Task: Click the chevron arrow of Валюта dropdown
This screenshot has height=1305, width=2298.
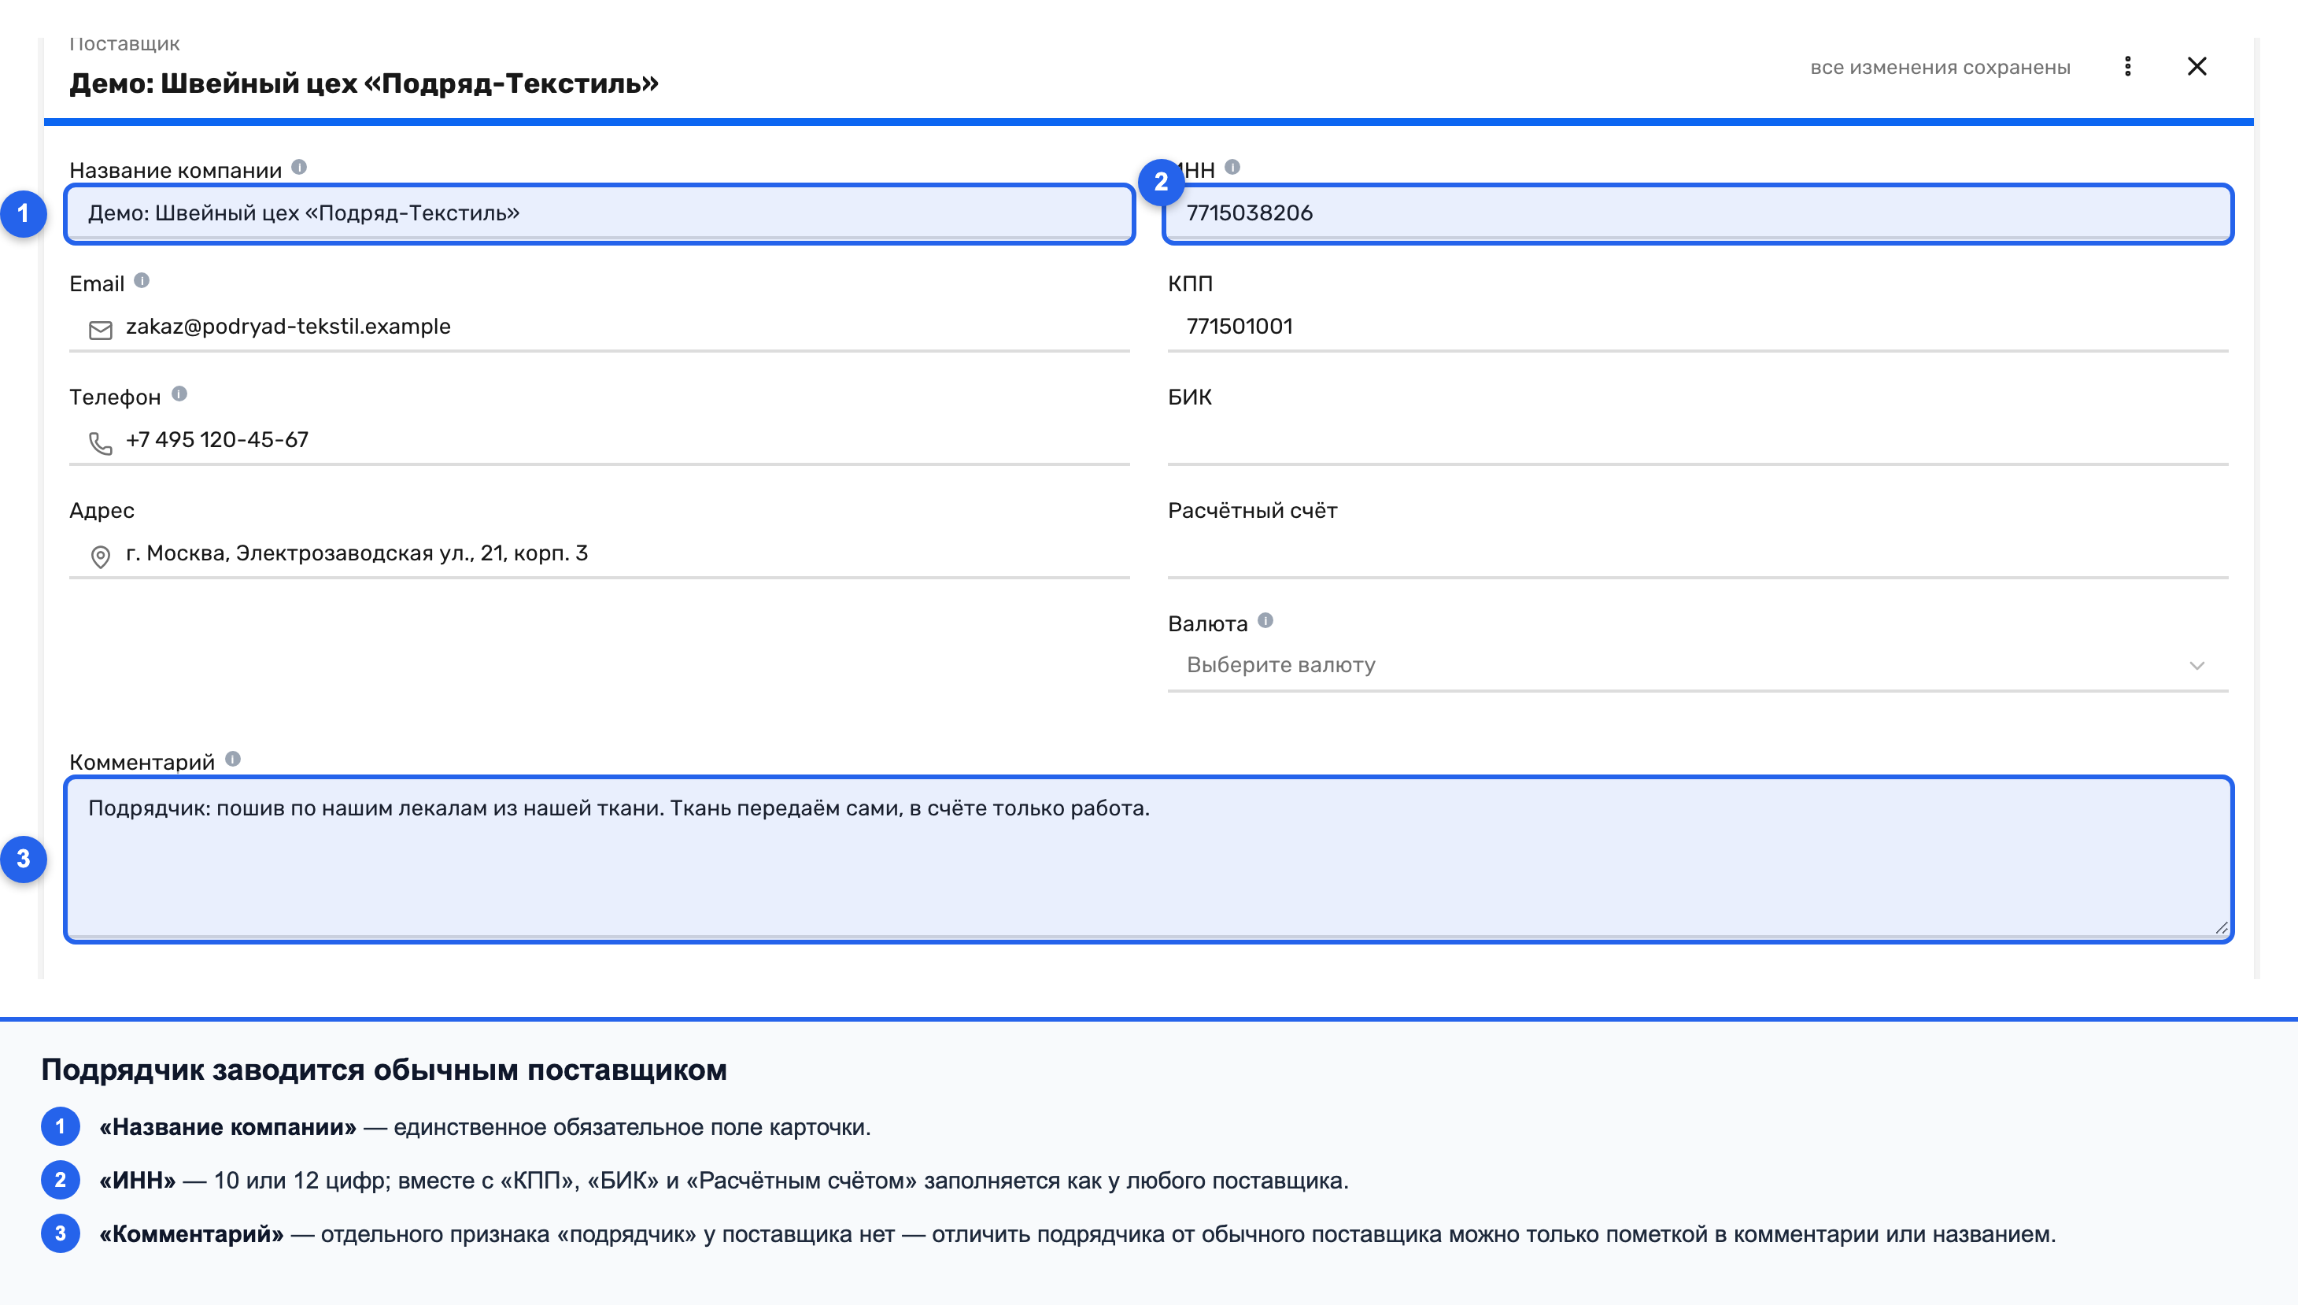Action: click(2196, 666)
